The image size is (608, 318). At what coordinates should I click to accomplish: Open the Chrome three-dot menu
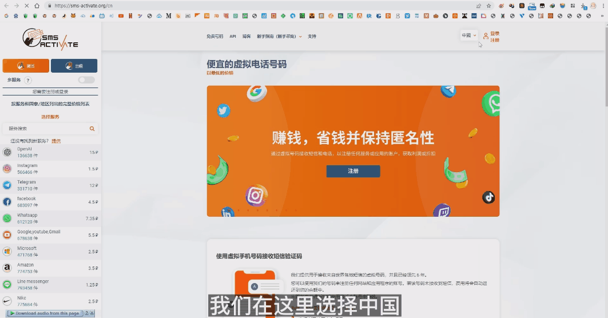(603, 6)
